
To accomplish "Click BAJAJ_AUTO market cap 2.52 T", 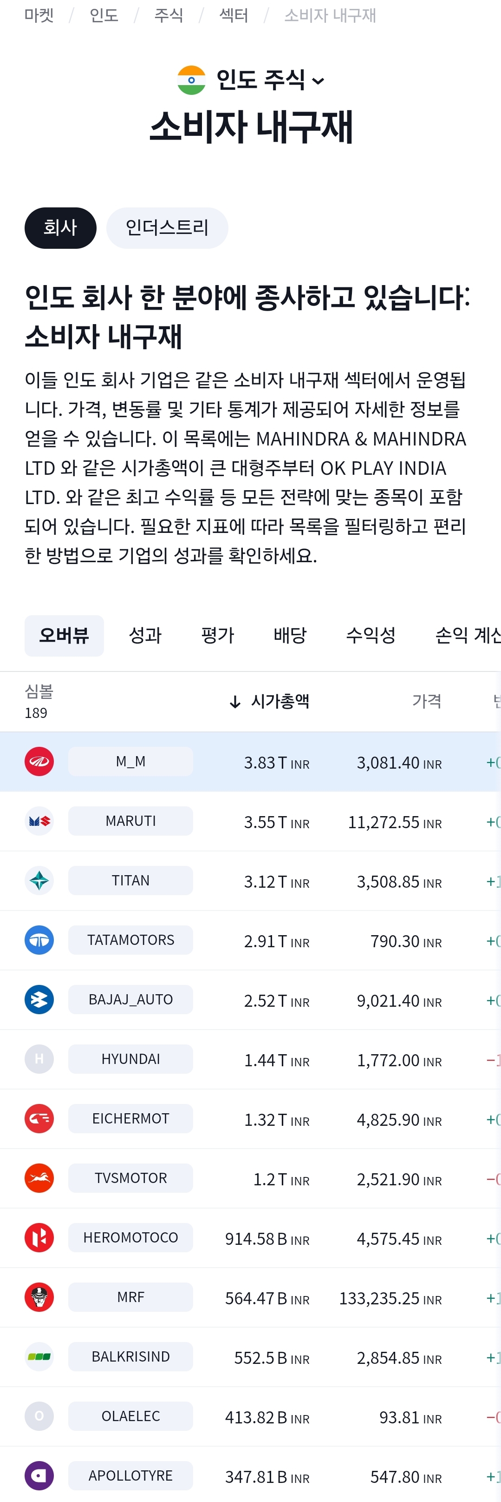I will 276,1001.
